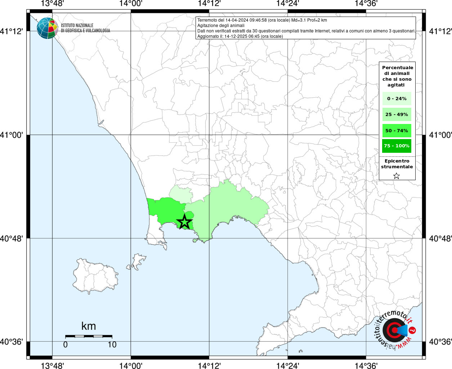Select the 0 - 24% legend swatch
Image resolution: width=452 pixels, height=369 pixels.
click(x=397, y=98)
